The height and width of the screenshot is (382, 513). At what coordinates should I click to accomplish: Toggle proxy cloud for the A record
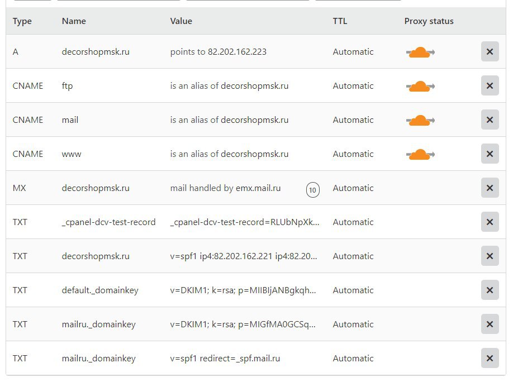tap(420, 52)
